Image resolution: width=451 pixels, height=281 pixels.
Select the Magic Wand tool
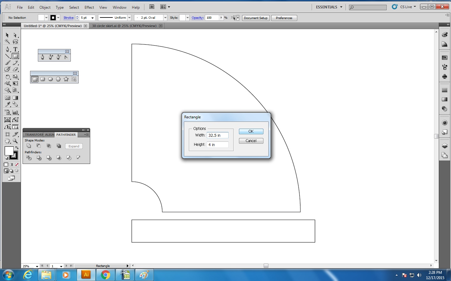[x=7, y=42]
